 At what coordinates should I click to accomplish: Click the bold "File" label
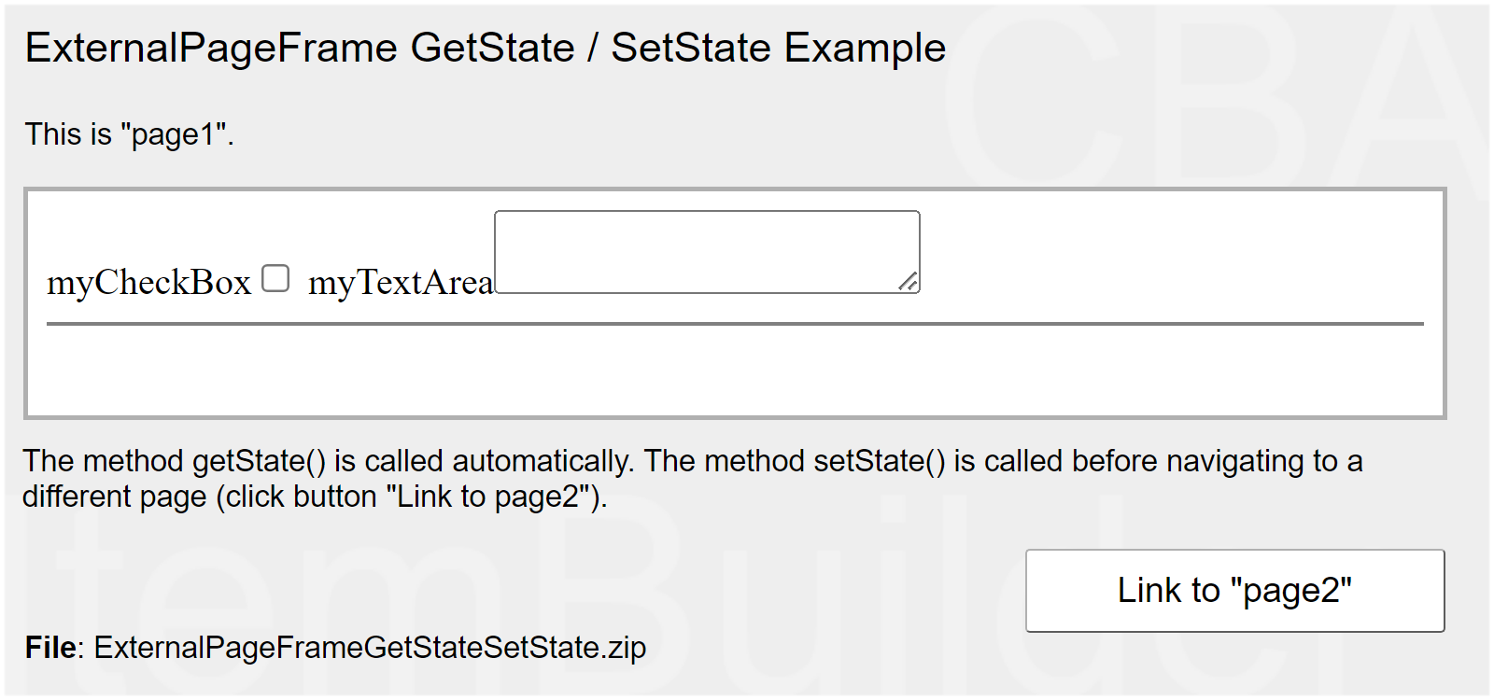(x=53, y=648)
